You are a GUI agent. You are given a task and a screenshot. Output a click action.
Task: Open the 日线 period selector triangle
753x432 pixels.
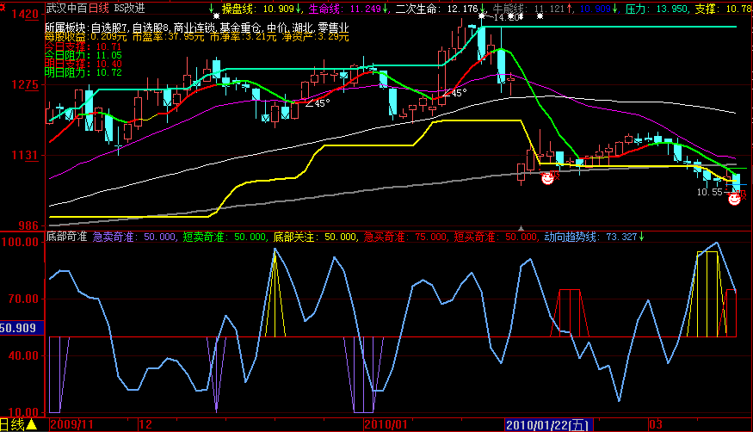tap(31, 424)
